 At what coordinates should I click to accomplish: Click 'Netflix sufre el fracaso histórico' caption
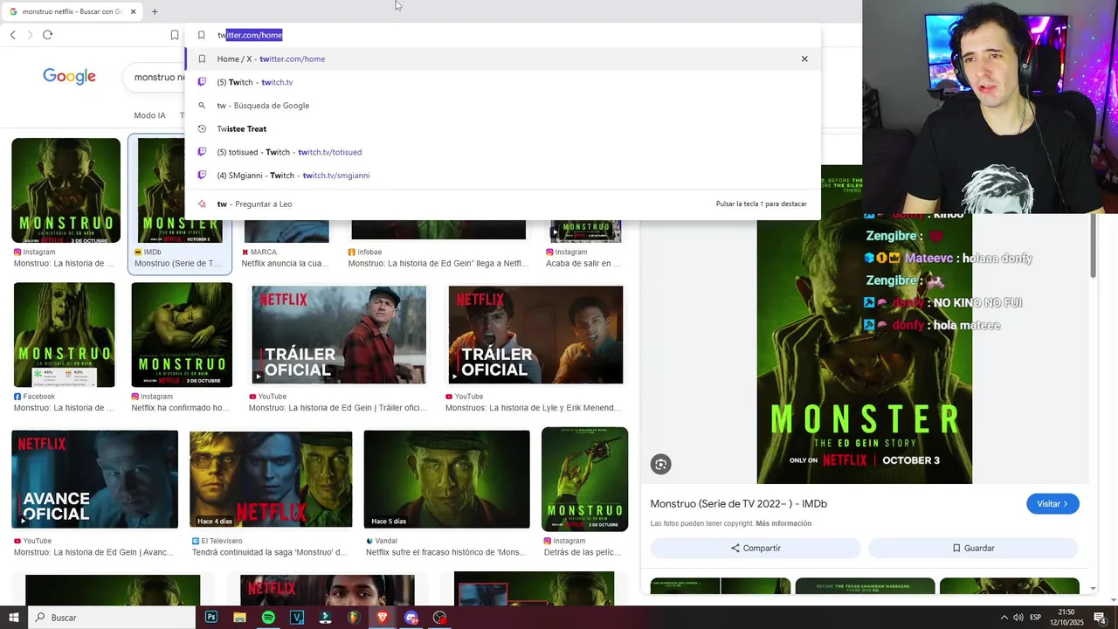click(x=446, y=552)
